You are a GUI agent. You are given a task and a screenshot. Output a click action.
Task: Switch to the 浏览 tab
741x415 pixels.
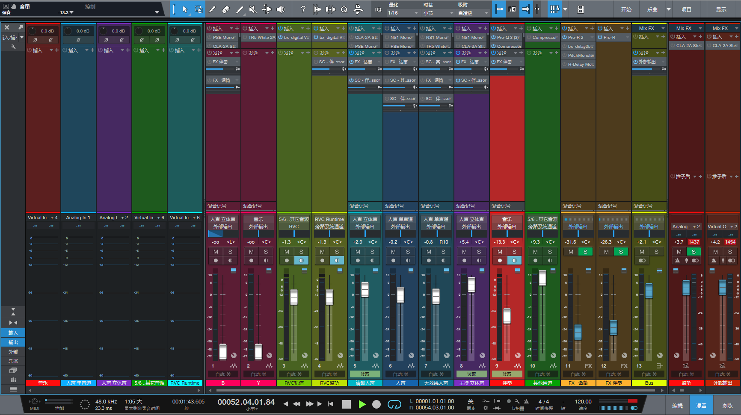(x=727, y=406)
